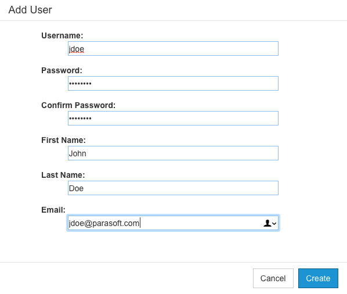Submit the form with Create button
The image size is (347, 294).
318,278
